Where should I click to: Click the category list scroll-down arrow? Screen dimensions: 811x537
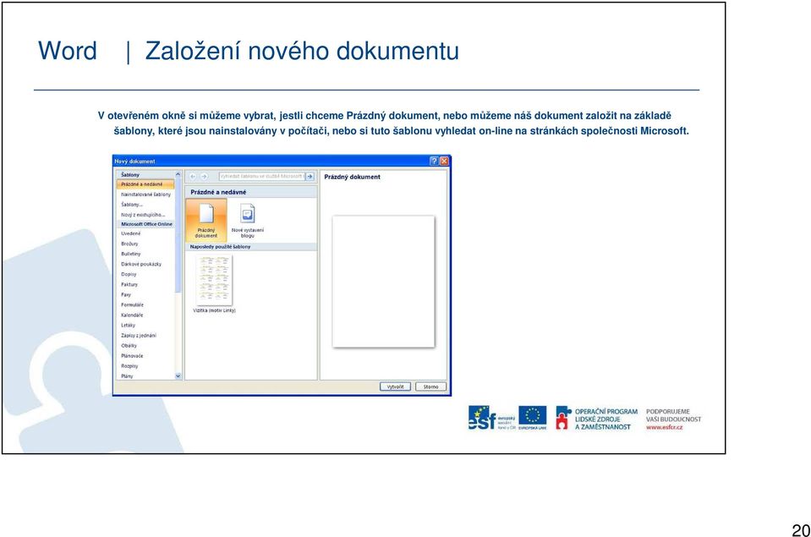(x=178, y=376)
